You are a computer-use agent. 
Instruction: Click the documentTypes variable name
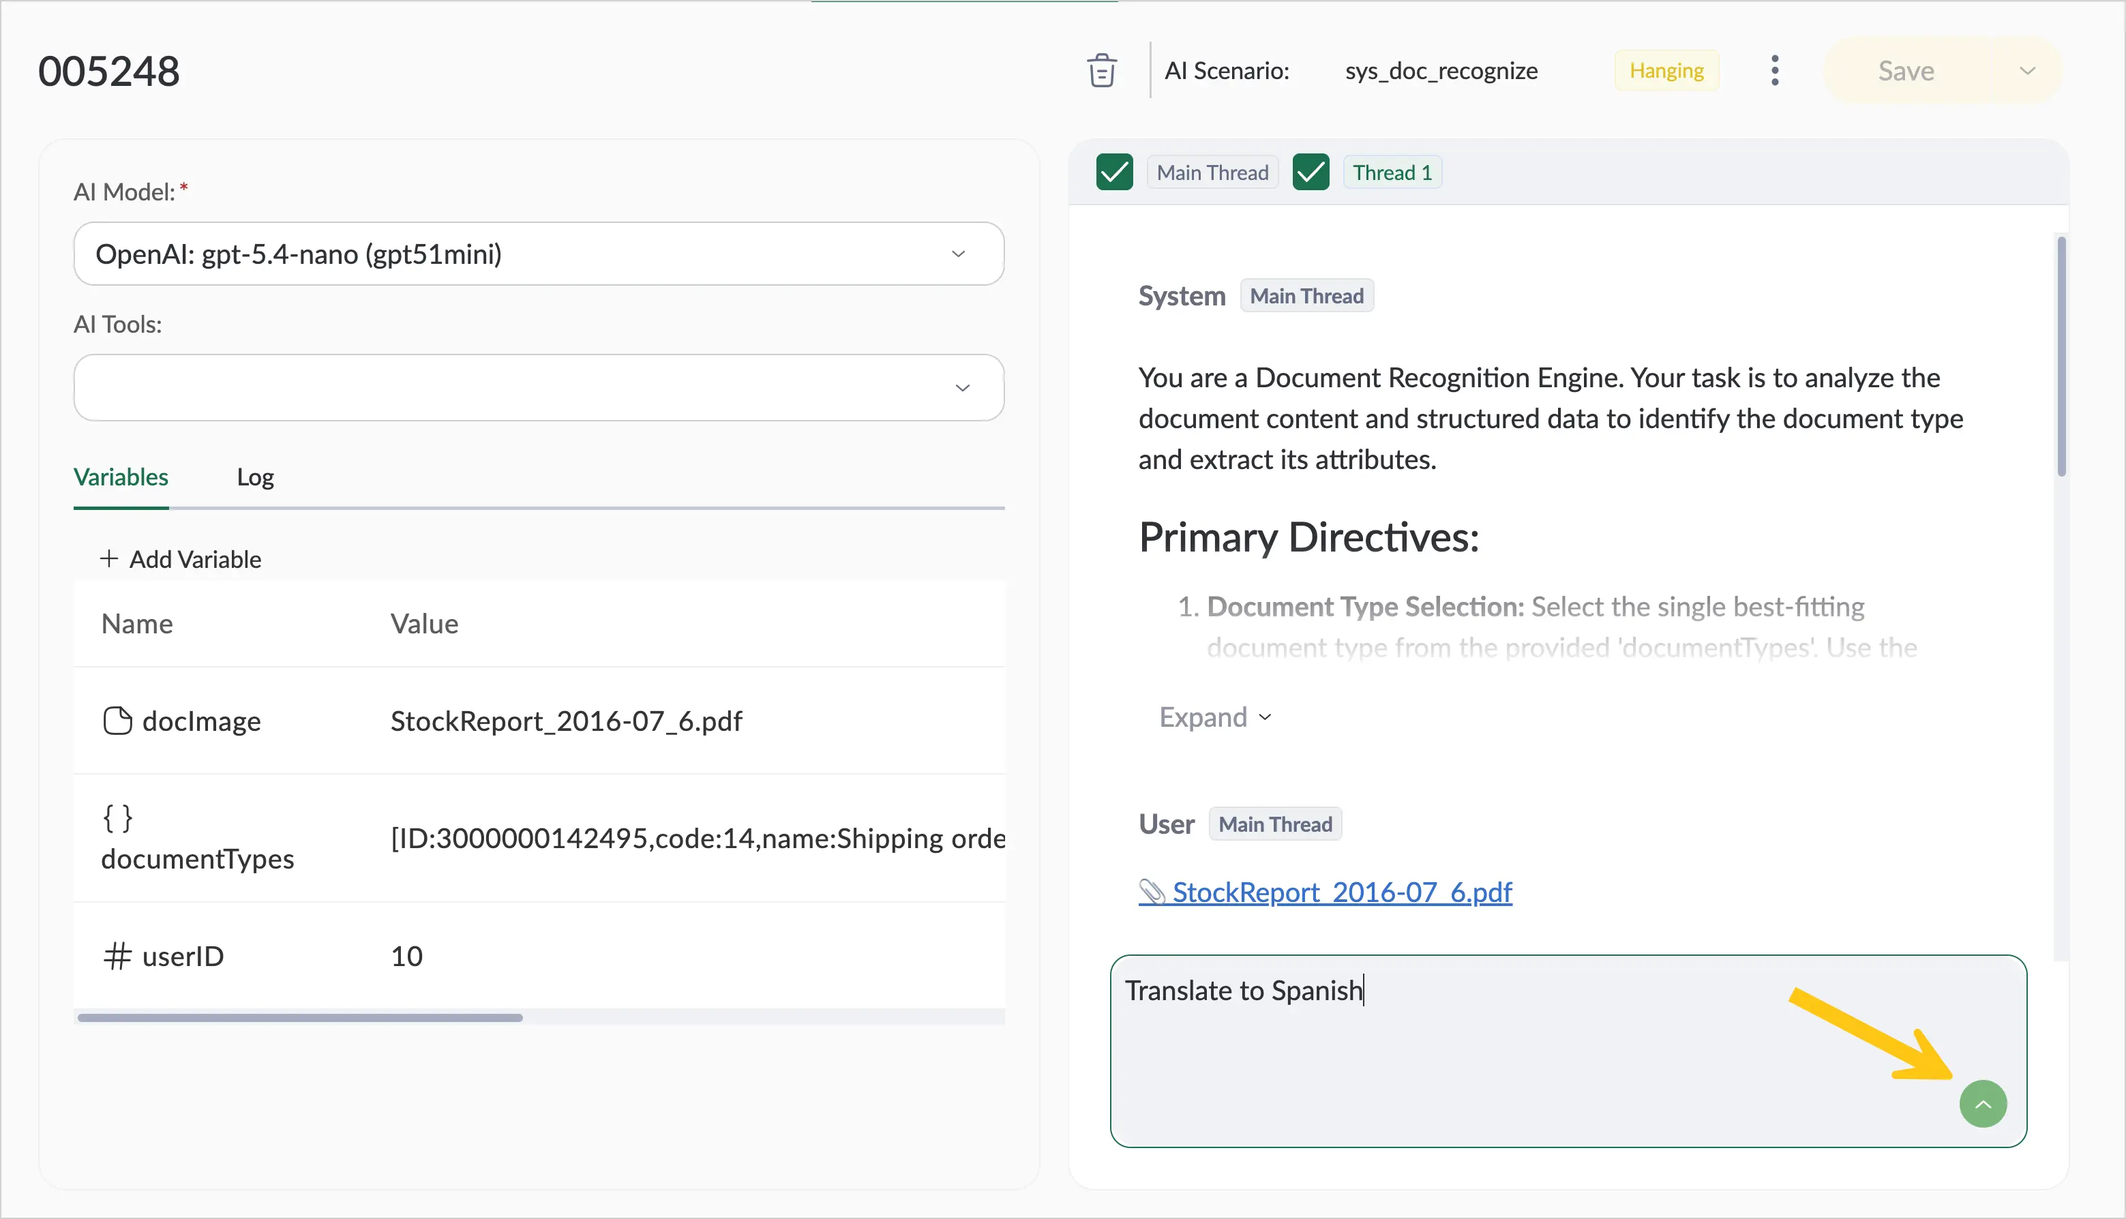click(x=197, y=858)
